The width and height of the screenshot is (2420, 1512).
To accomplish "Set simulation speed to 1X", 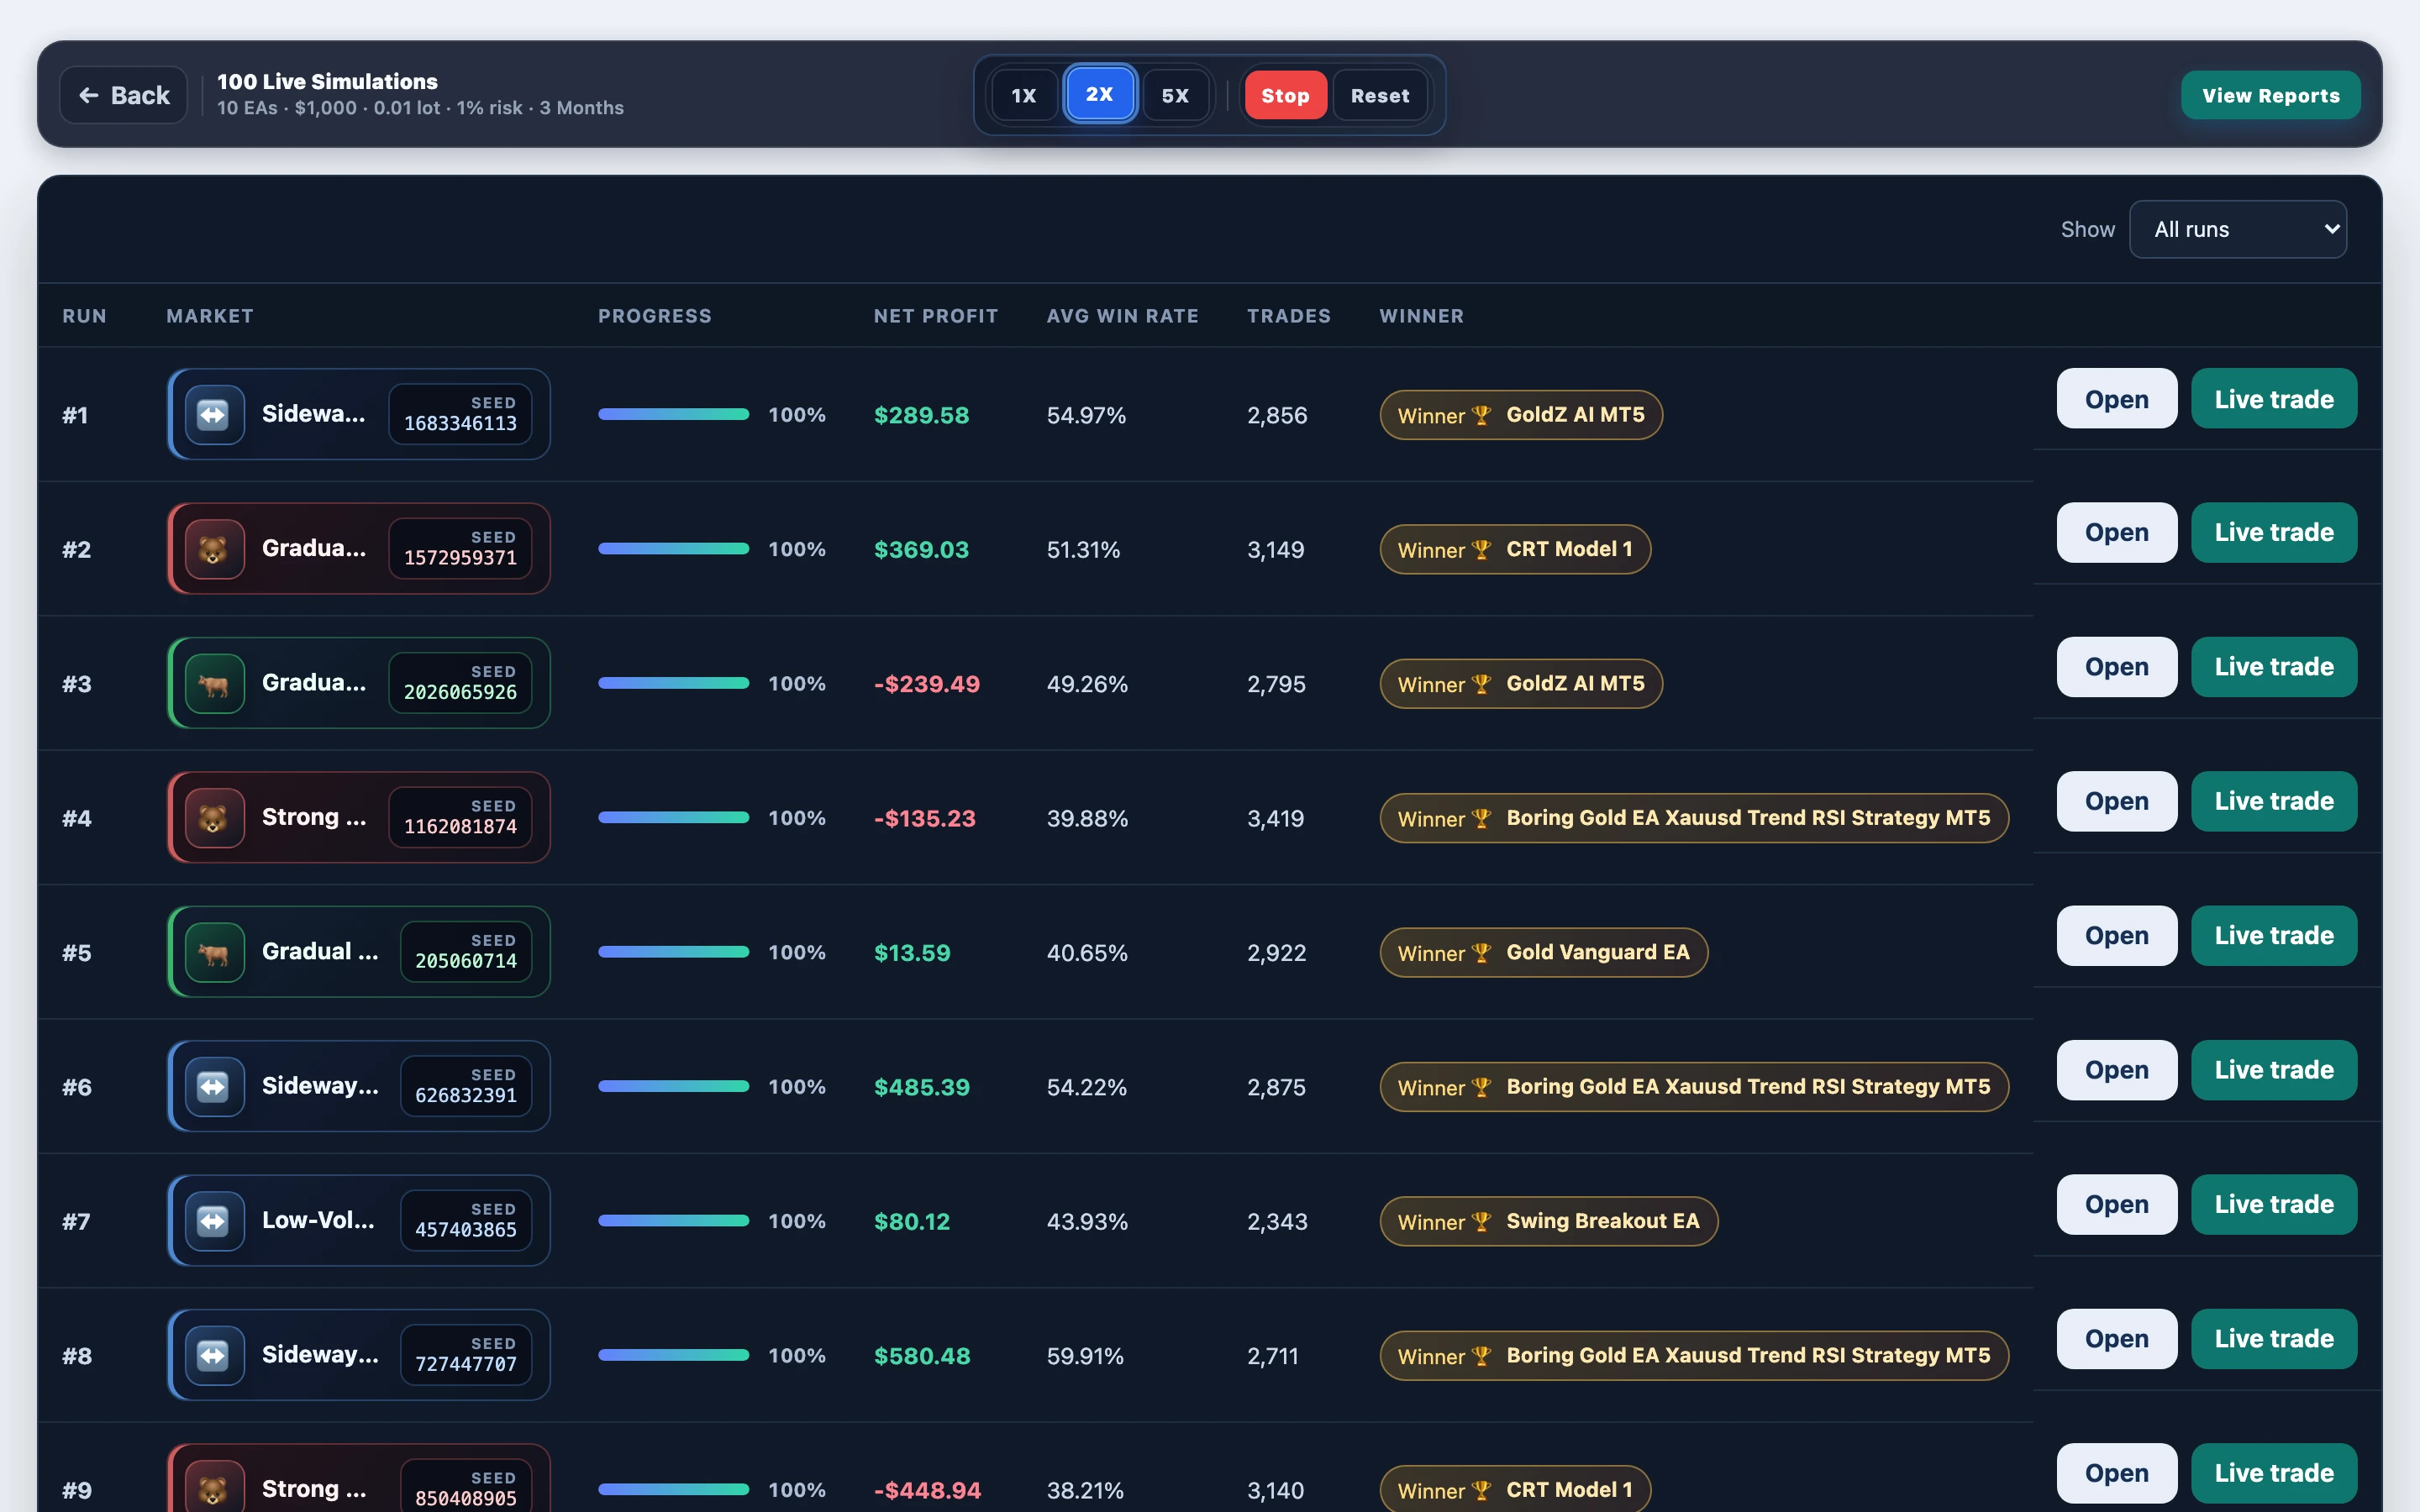I will [1024, 95].
